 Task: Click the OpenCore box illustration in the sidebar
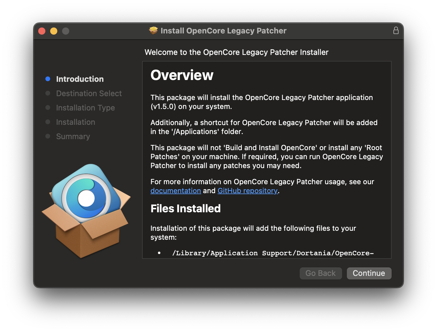86,210
